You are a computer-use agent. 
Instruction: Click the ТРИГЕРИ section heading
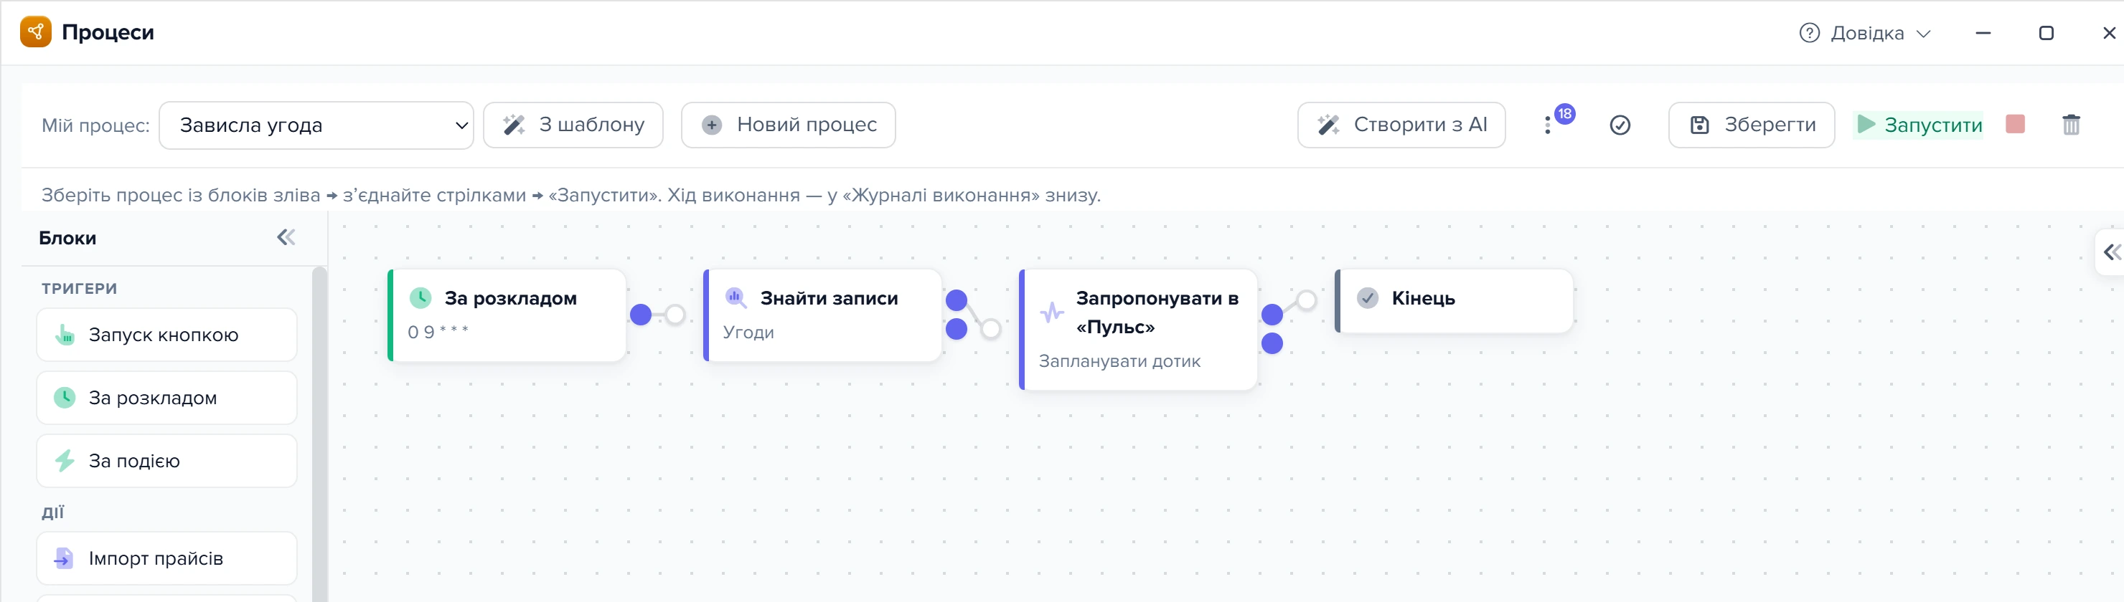pyautogui.click(x=79, y=289)
